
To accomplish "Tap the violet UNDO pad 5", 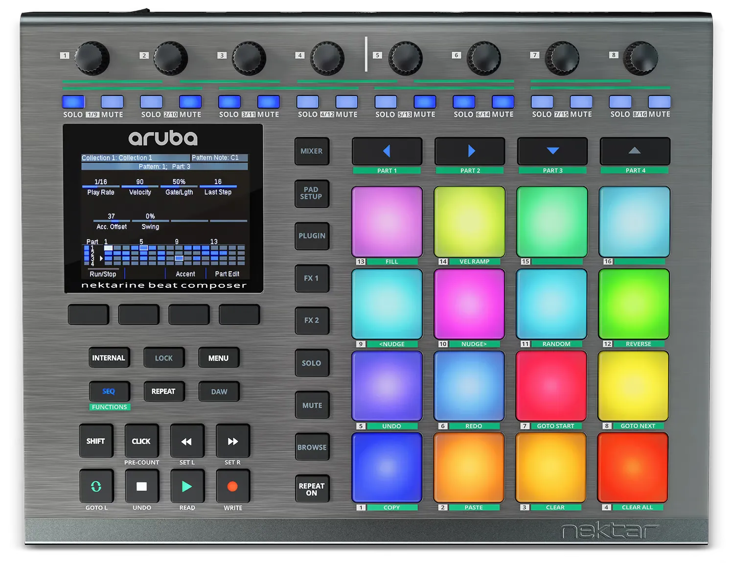I will [387, 386].
